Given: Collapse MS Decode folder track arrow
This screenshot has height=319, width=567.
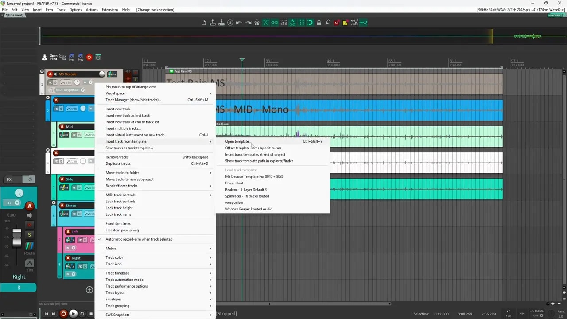Looking at the screenshot, I should pyautogui.click(x=42, y=71).
